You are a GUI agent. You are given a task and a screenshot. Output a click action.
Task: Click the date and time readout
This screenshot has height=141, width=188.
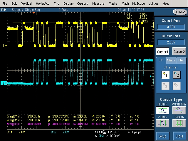tap(131, 10)
